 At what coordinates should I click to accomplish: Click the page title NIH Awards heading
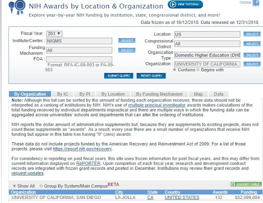tap(96, 6)
